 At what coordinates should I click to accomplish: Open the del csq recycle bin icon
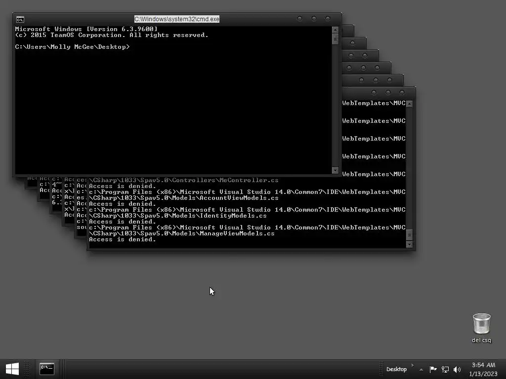click(x=481, y=328)
